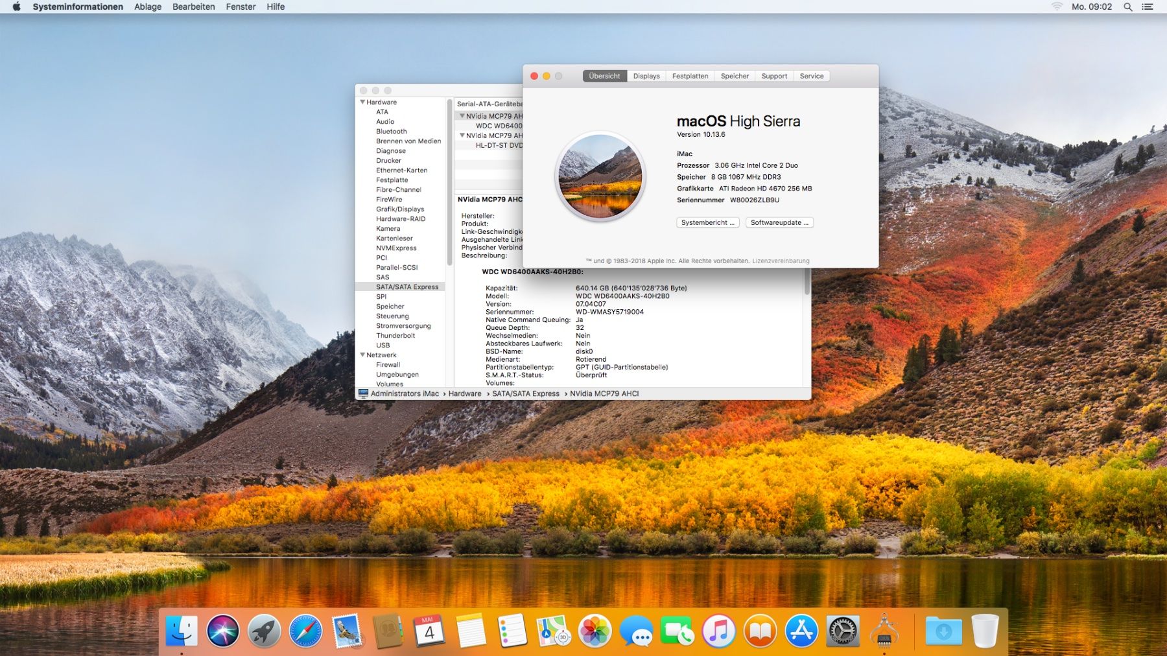Open the Lizenzvereinbarung link
The image size is (1167, 656).
(781, 261)
